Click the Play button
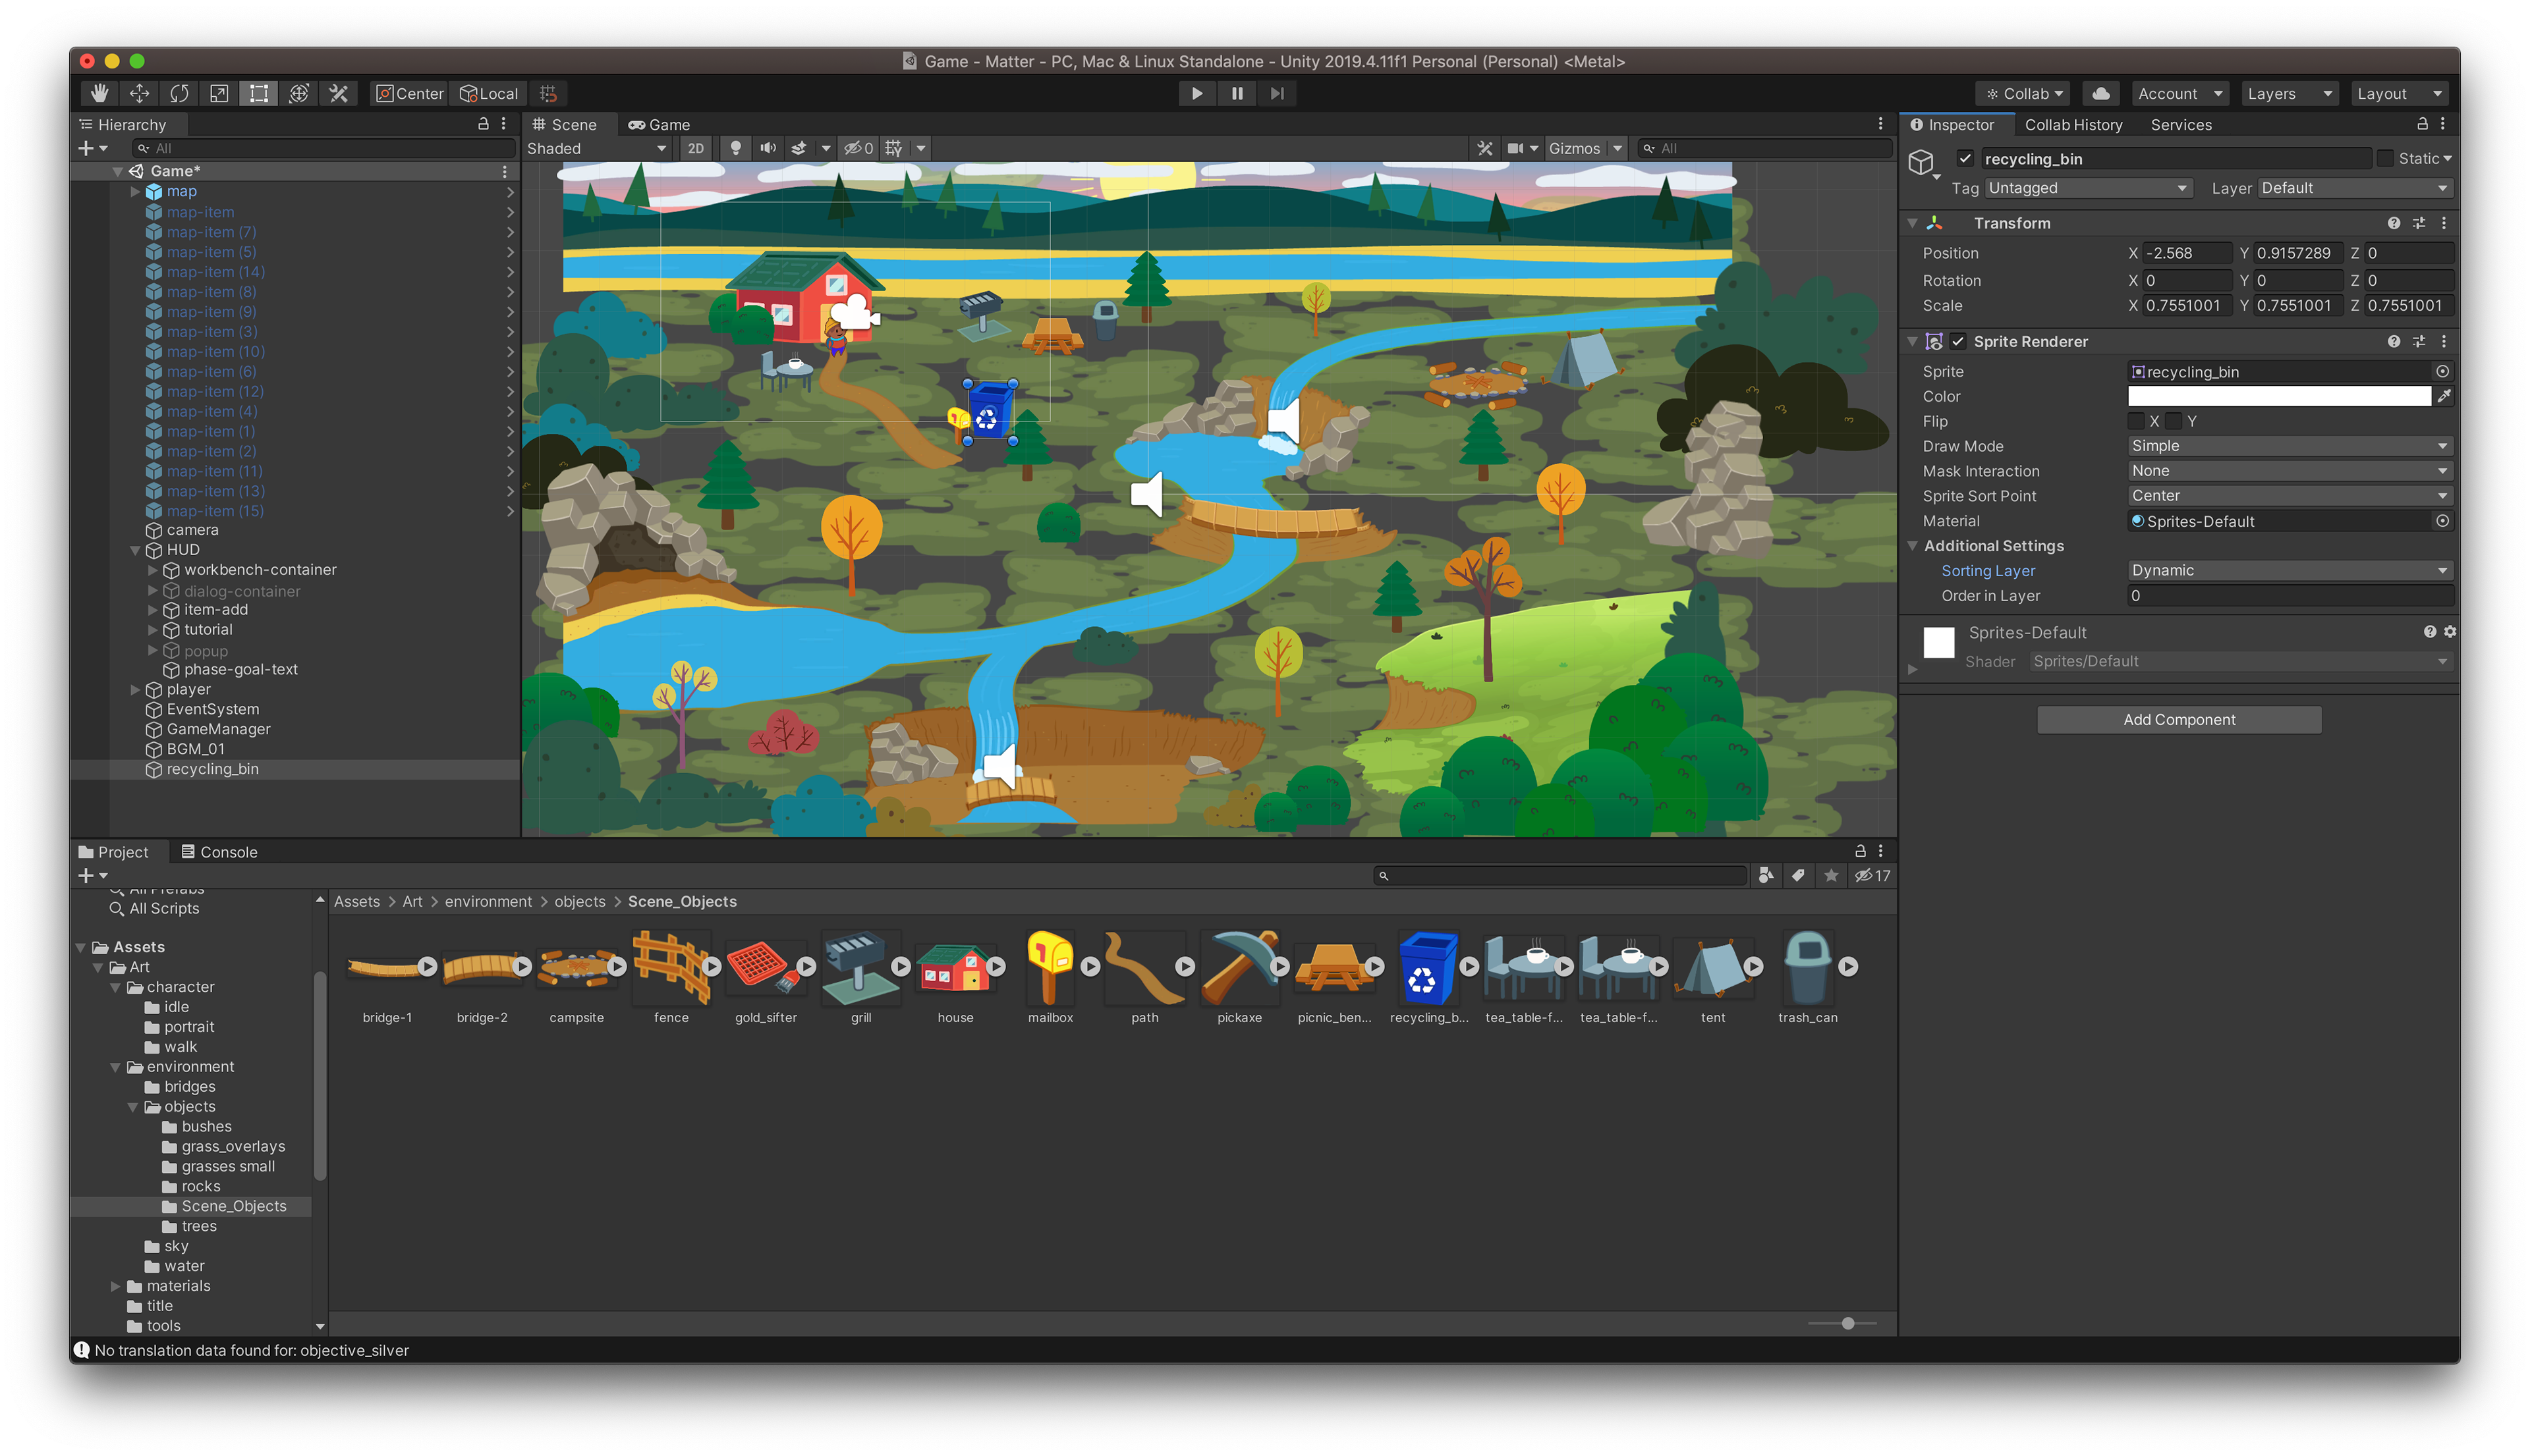The image size is (2530, 1456). (1196, 93)
